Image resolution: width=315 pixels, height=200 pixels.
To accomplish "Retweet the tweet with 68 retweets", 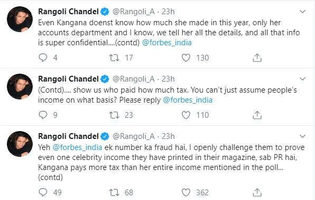I will click(x=114, y=193).
